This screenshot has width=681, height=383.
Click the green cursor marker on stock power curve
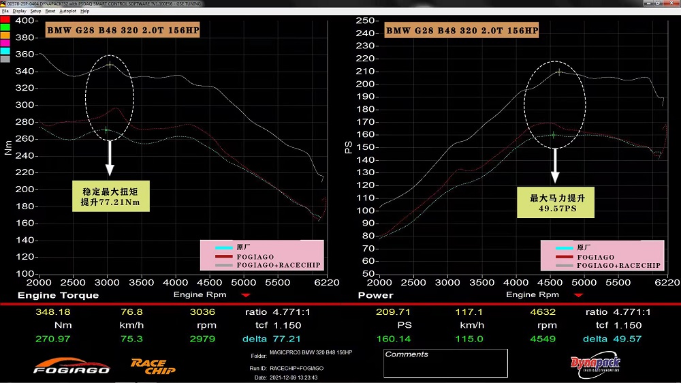tap(553, 135)
